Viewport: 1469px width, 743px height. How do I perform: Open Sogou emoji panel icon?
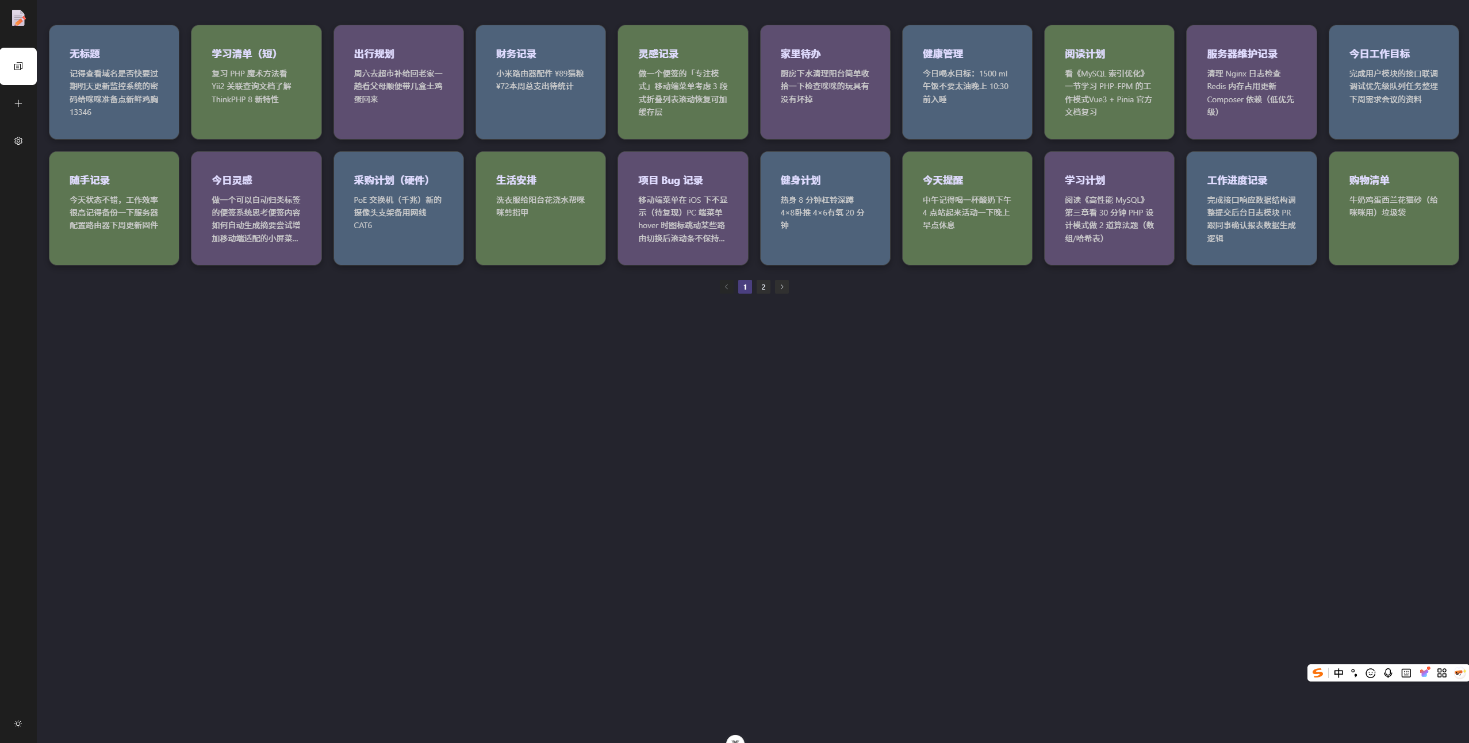(1371, 673)
